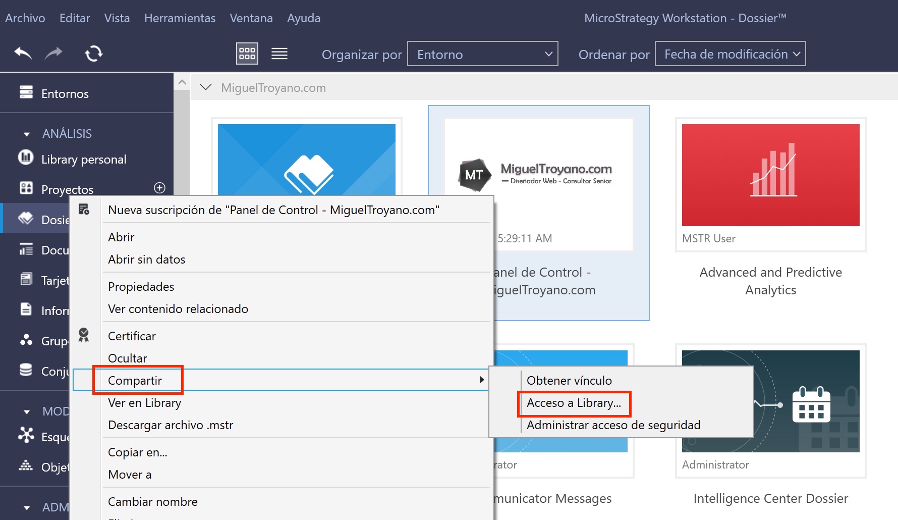Switch to grid view layout
Screen dimensions: 898x520
pos(247,54)
